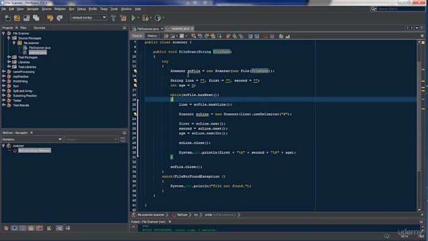The width and height of the screenshot is (428, 241).
Task: Switch to the Files panel tab
Action: 23,28
